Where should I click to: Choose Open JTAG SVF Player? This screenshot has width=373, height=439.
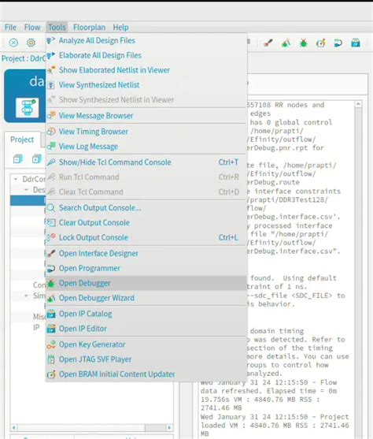tap(146, 359)
